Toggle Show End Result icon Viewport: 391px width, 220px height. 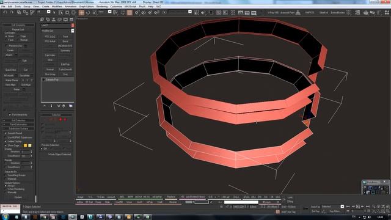pyautogui.click(x=51, y=106)
